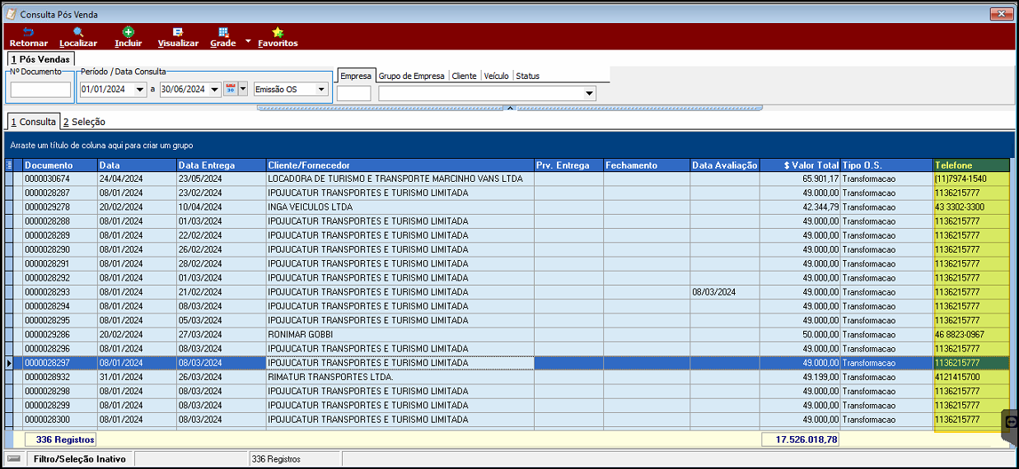Click the Tipo O.S. column header
This screenshot has width=1019, height=469.
point(886,165)
